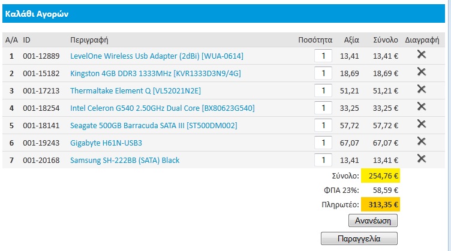The width and height of the screenshot is (451, 251).
Task: Focus quantity field for Kingston 4GB DDR3
Action: click(323, 73)
